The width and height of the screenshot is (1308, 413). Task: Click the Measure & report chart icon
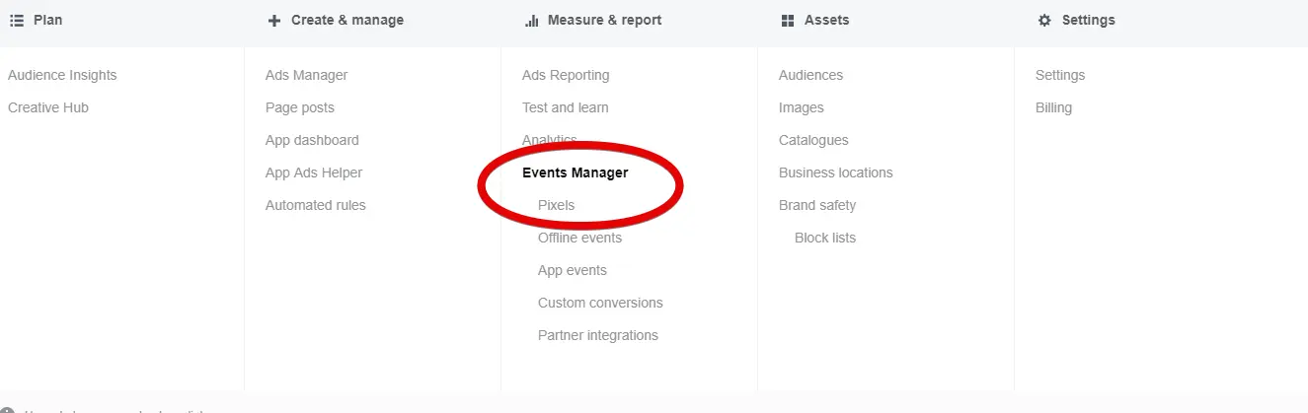click(x=531, y=20)
